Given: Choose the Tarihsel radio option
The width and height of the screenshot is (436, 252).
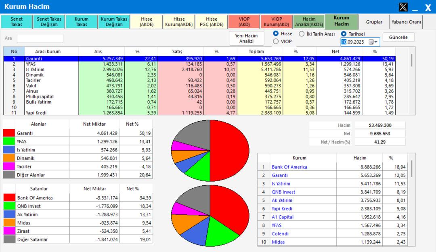Looking at the screenshot, I should (344, 34).
